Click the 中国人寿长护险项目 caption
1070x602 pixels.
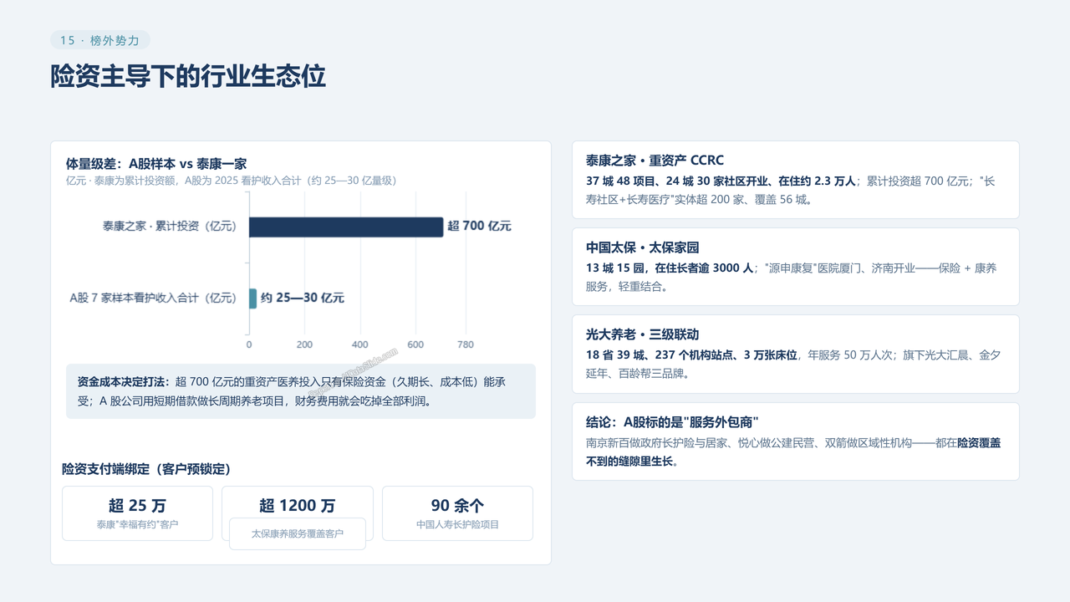click(x=457, y=525)
